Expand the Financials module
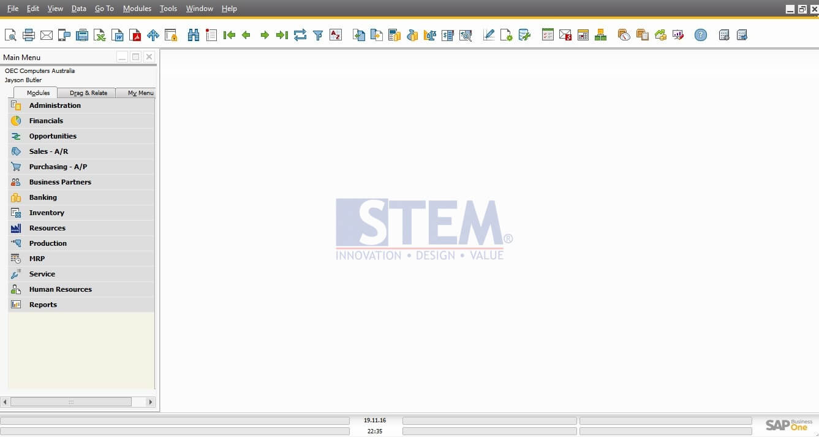 point(81,121)
